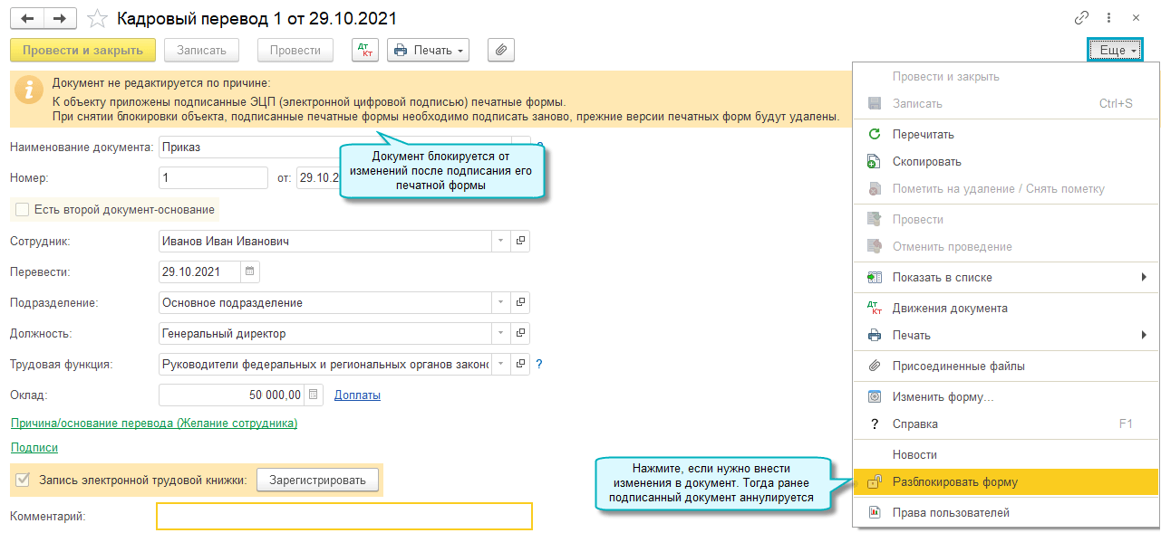Navigate forward with the right arrow
This screenshot has height=533, width=1161.
point(60,18)
